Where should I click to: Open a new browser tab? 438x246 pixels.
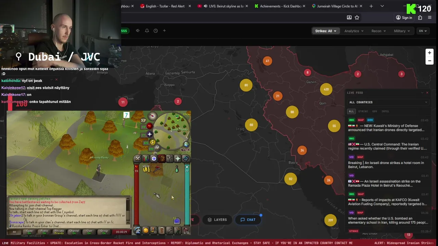click(371, 6)
